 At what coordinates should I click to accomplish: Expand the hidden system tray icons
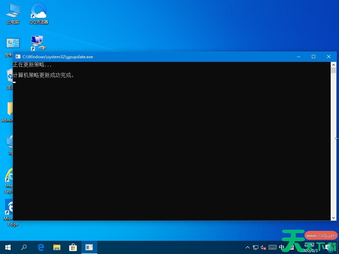[x=248, y=247]
